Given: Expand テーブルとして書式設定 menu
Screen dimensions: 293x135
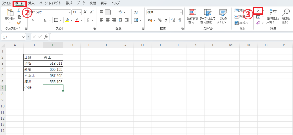Looking at the screenshot, I should click(207, 16).
